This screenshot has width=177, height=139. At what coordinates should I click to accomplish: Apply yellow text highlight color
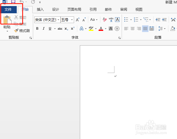[91, 29]
